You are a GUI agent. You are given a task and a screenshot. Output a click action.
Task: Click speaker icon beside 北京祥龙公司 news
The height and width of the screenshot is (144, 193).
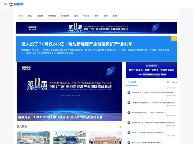pos(129,143)
